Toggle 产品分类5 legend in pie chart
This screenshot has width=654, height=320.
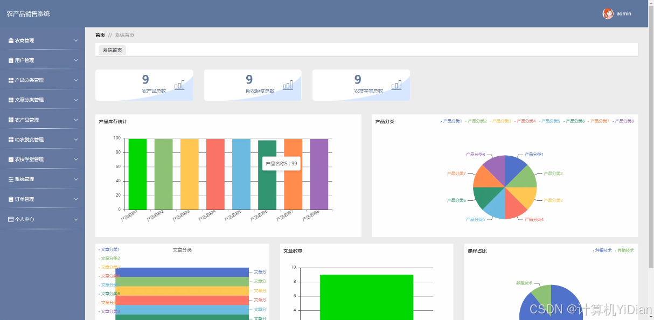549,121
